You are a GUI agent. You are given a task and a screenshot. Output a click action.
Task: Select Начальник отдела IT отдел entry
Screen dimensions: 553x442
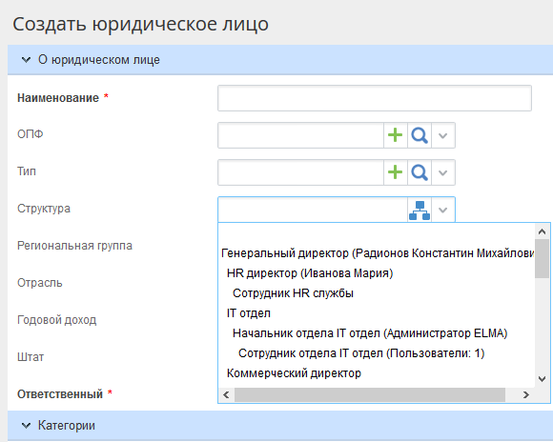[x=370, y=333]
